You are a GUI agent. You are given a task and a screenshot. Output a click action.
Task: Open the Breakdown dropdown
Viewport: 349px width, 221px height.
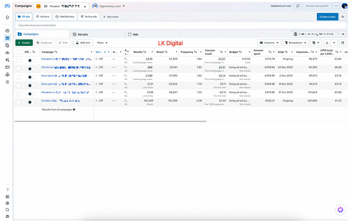(296, 43)
